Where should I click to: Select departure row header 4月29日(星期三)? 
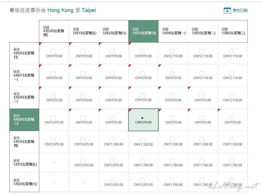(24, 120)
